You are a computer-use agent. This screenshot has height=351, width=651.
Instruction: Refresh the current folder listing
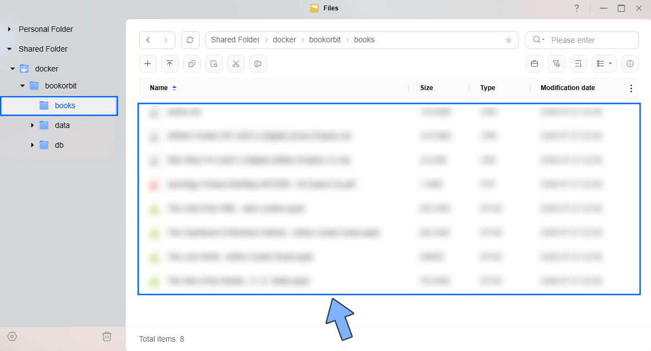tap(190, 40)
